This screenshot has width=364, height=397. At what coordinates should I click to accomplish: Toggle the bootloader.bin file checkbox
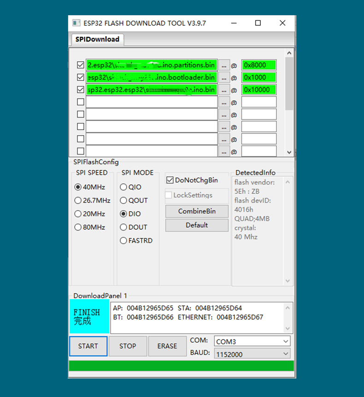click(81, 77)
